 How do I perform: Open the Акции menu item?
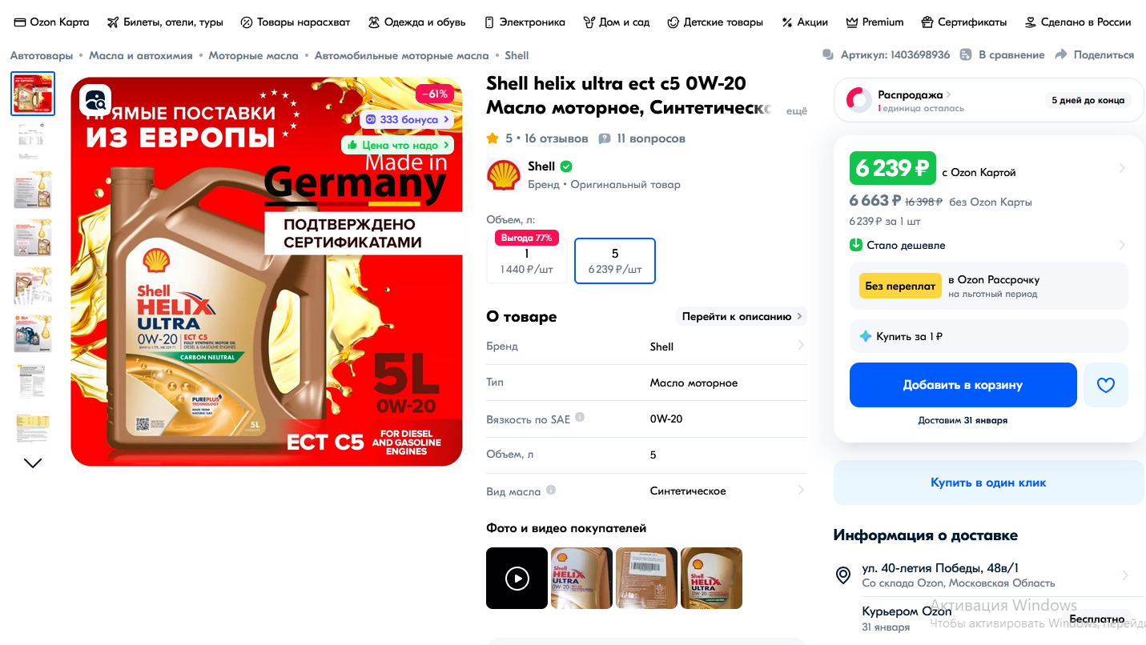pos(805,22)
